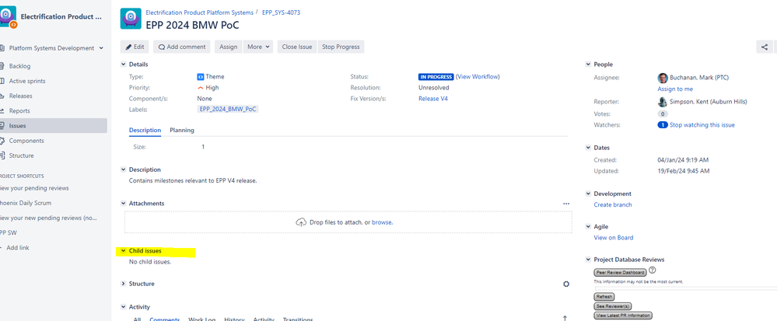777x321 pixels.
Task: Click assignee Mark Buchanan avatar
Action: pyautogui.click(x=663, y=78)
